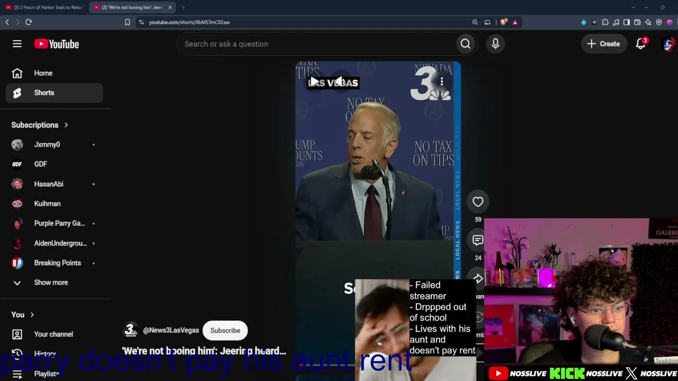
Task: Click the blue round extension icon
Action: pyautogui.click(x=584, y=22)
